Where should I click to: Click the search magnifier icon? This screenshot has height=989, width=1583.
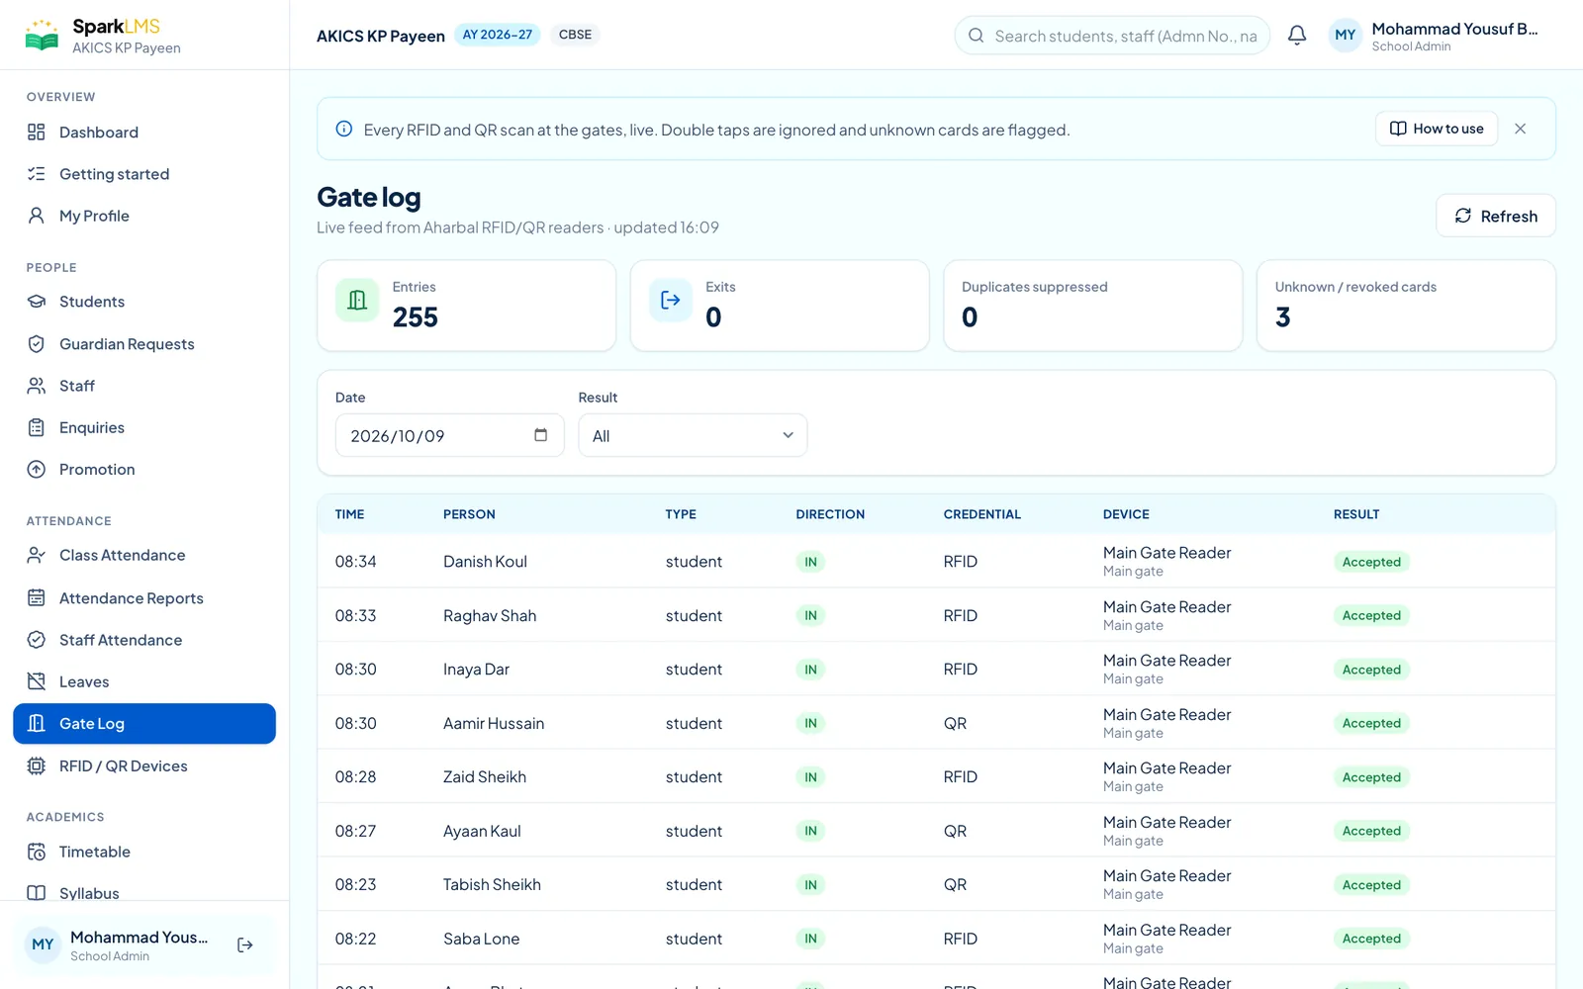point(977,36)
